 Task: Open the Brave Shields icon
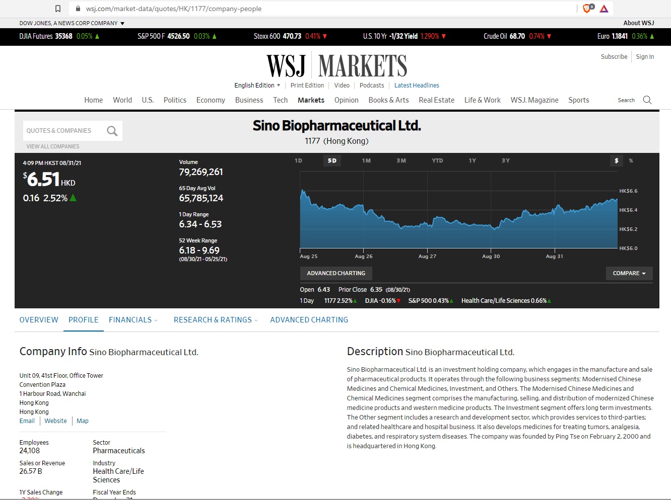587,9
